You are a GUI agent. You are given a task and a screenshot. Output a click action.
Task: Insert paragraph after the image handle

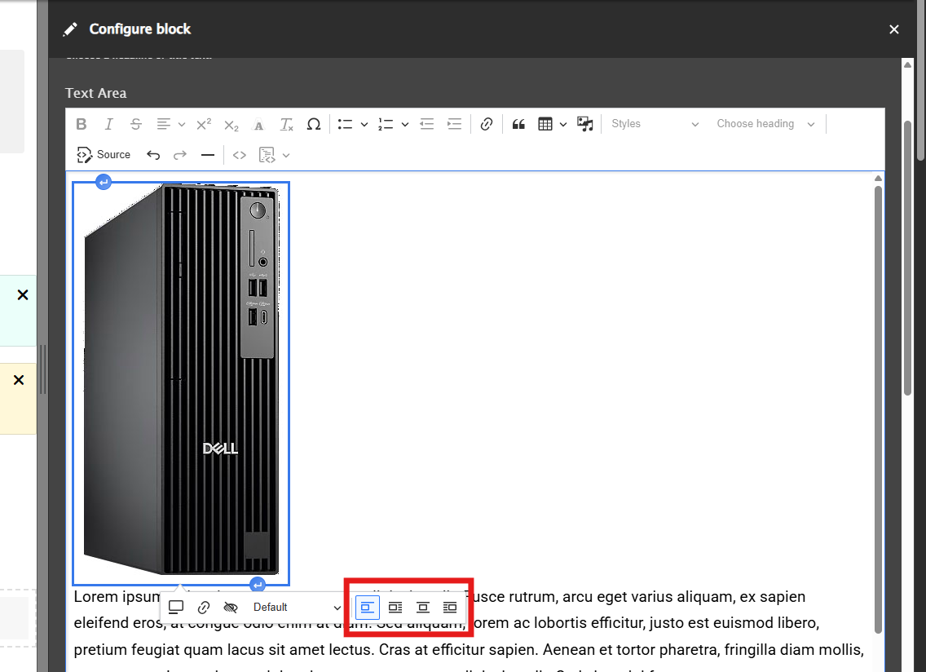click(x=258, y=585)
